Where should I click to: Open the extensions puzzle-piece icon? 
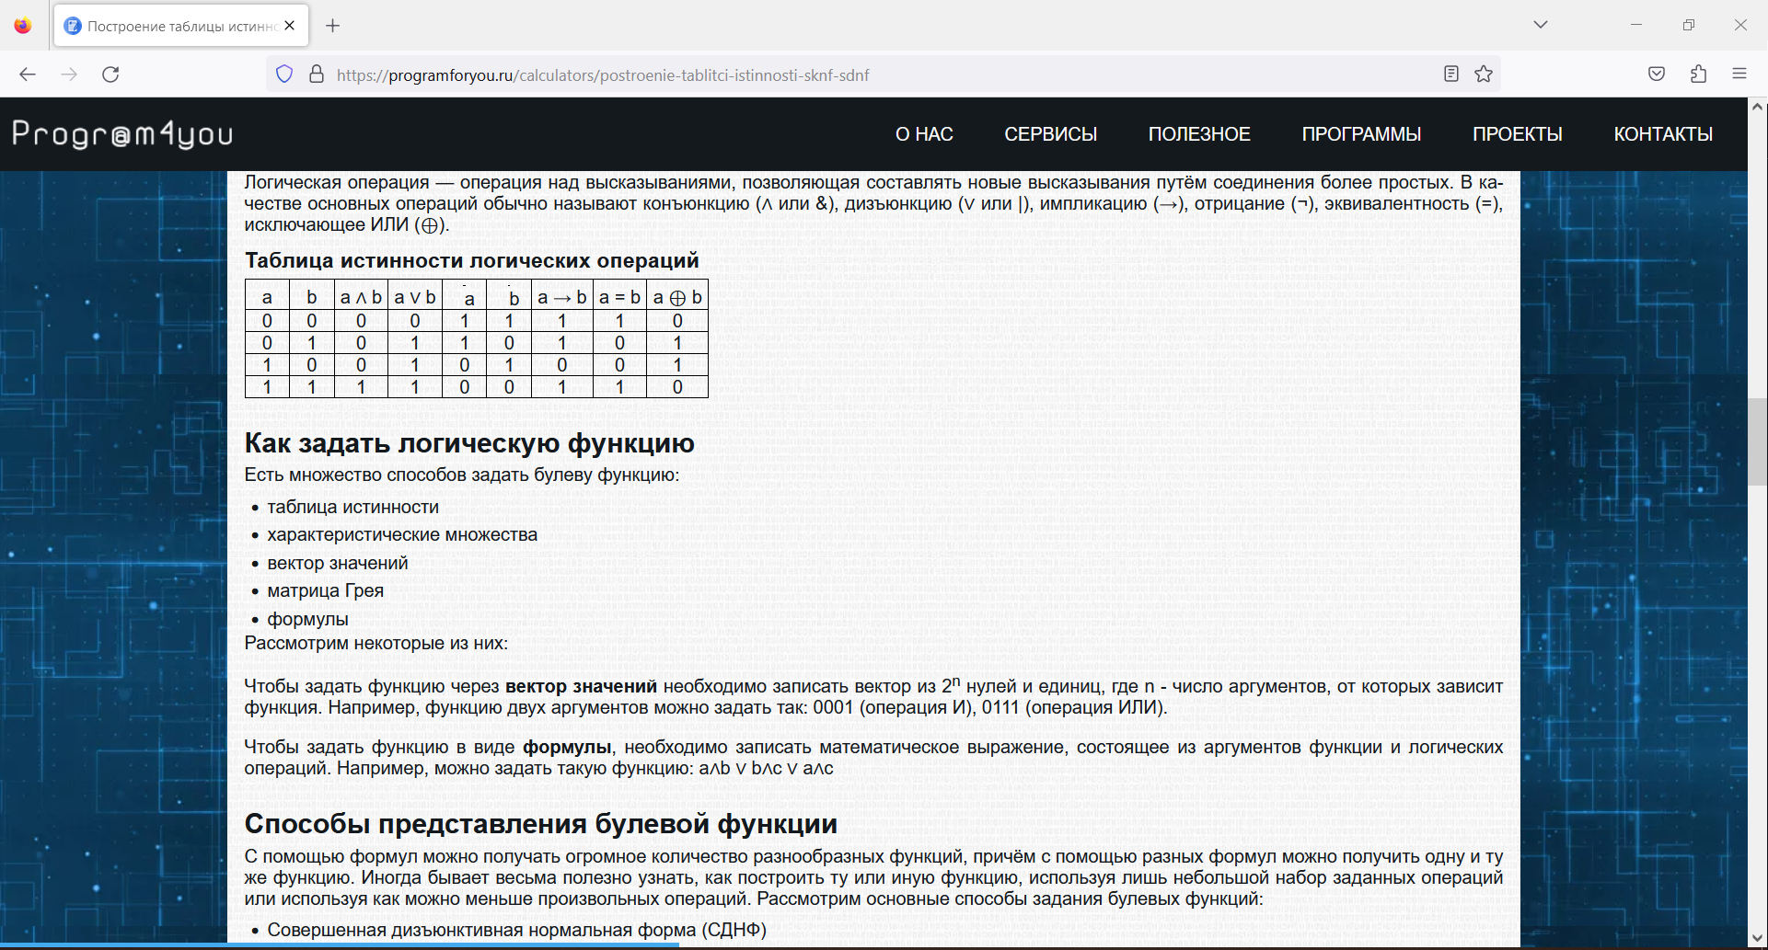pos(1698,74)
